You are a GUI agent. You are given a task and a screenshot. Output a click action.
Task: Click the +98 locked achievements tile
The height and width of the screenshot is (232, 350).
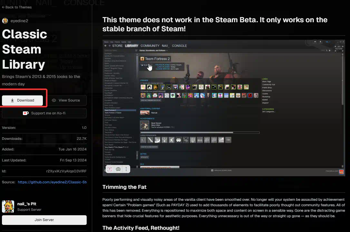228,140
